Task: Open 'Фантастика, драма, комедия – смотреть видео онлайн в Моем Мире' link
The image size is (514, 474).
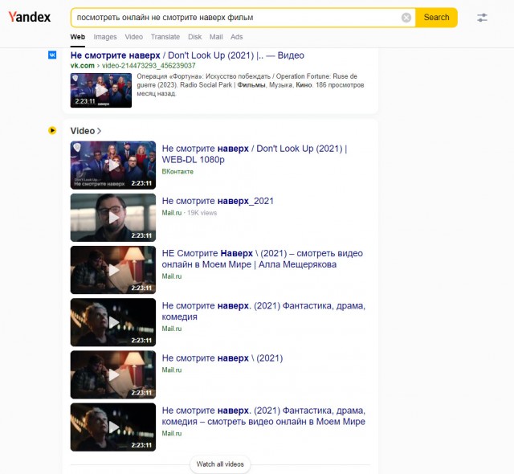Action: pyautogui.click(x=263, y=416)
